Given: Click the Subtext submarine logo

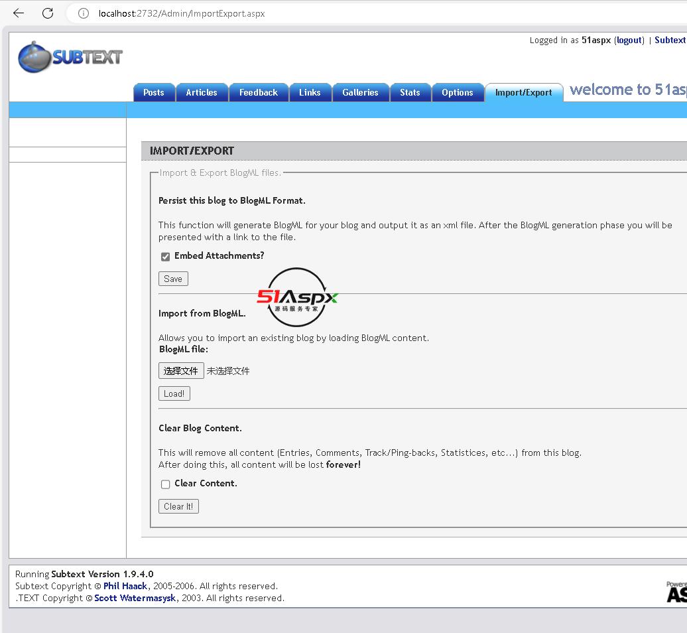Looking at the screenshot, I should 70,57.
